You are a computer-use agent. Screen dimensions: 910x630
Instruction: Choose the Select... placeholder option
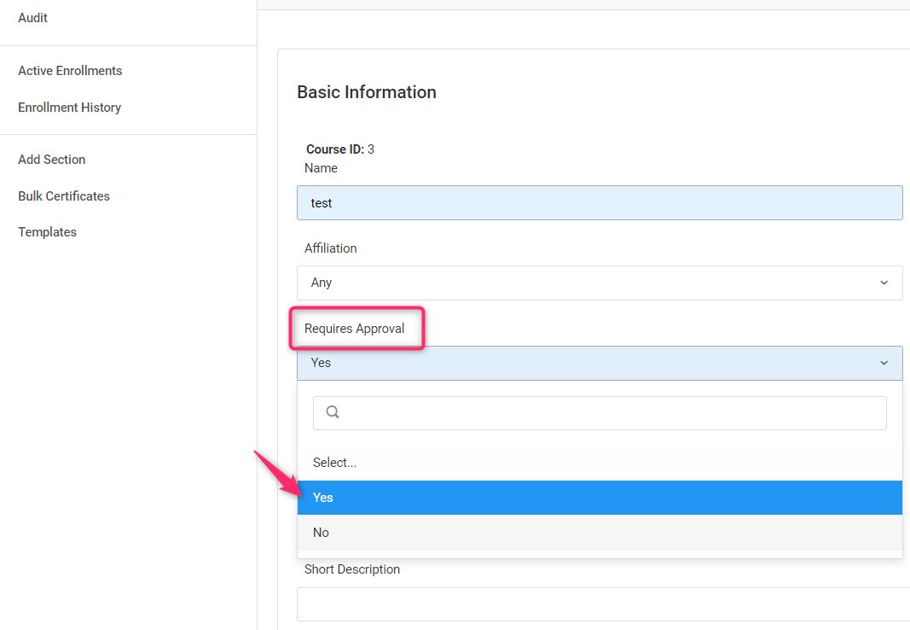[600, 463]
